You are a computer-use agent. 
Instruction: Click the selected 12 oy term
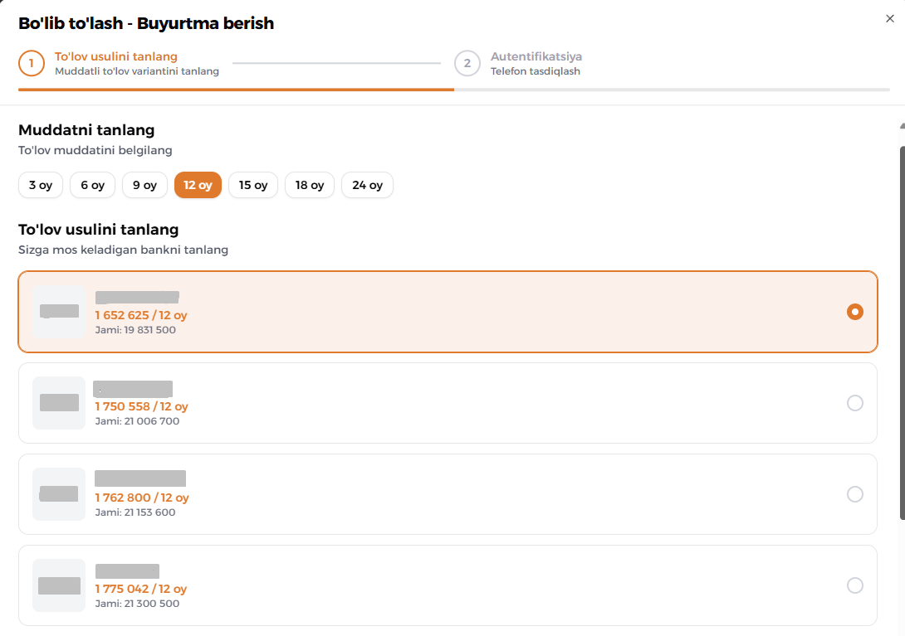point(198,185)
